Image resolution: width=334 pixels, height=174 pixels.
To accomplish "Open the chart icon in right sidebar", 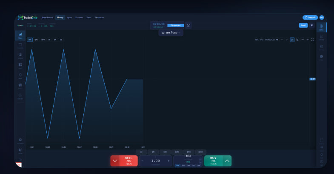I will click(x=321, y=37).
